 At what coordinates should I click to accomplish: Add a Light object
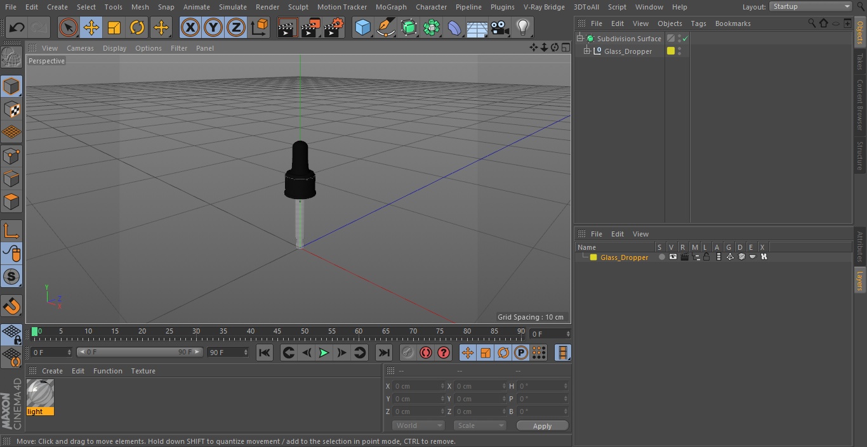tap(523, 27)
